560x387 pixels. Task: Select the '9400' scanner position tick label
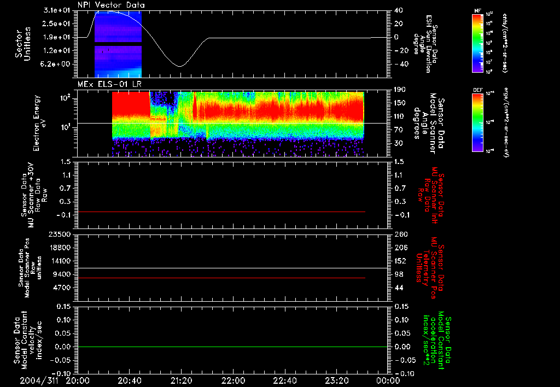coord(61,274)
